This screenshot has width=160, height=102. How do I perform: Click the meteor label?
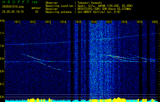pyautogui.click(x=36, y=8)
